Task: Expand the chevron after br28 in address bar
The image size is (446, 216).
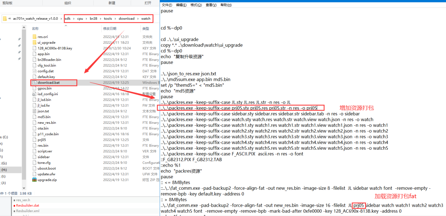Action: click(100, 19)
